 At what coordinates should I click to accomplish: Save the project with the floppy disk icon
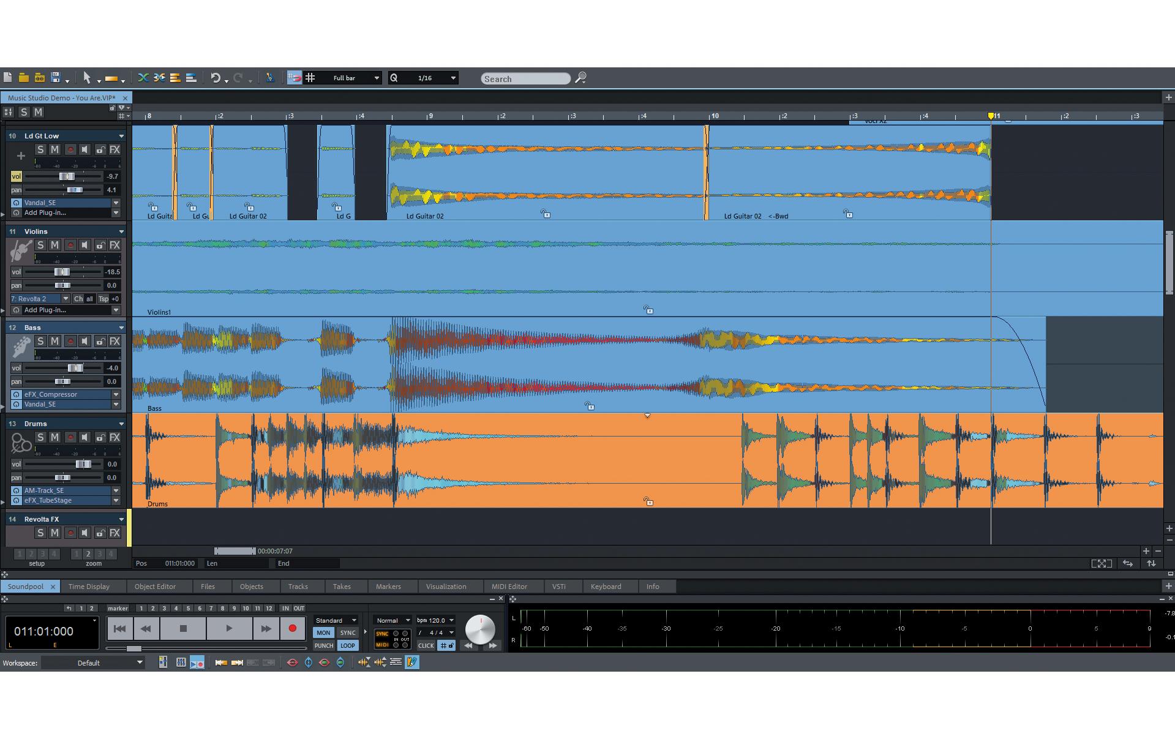56,78
